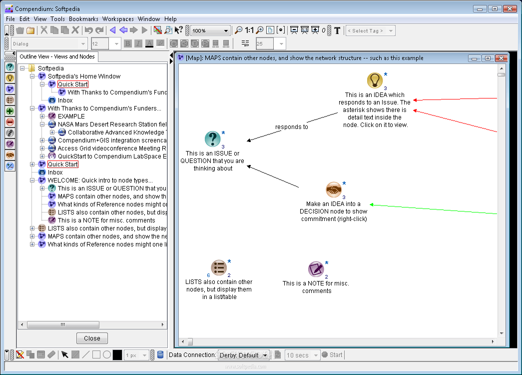Open the Tools menu

(x=57, y=19)
